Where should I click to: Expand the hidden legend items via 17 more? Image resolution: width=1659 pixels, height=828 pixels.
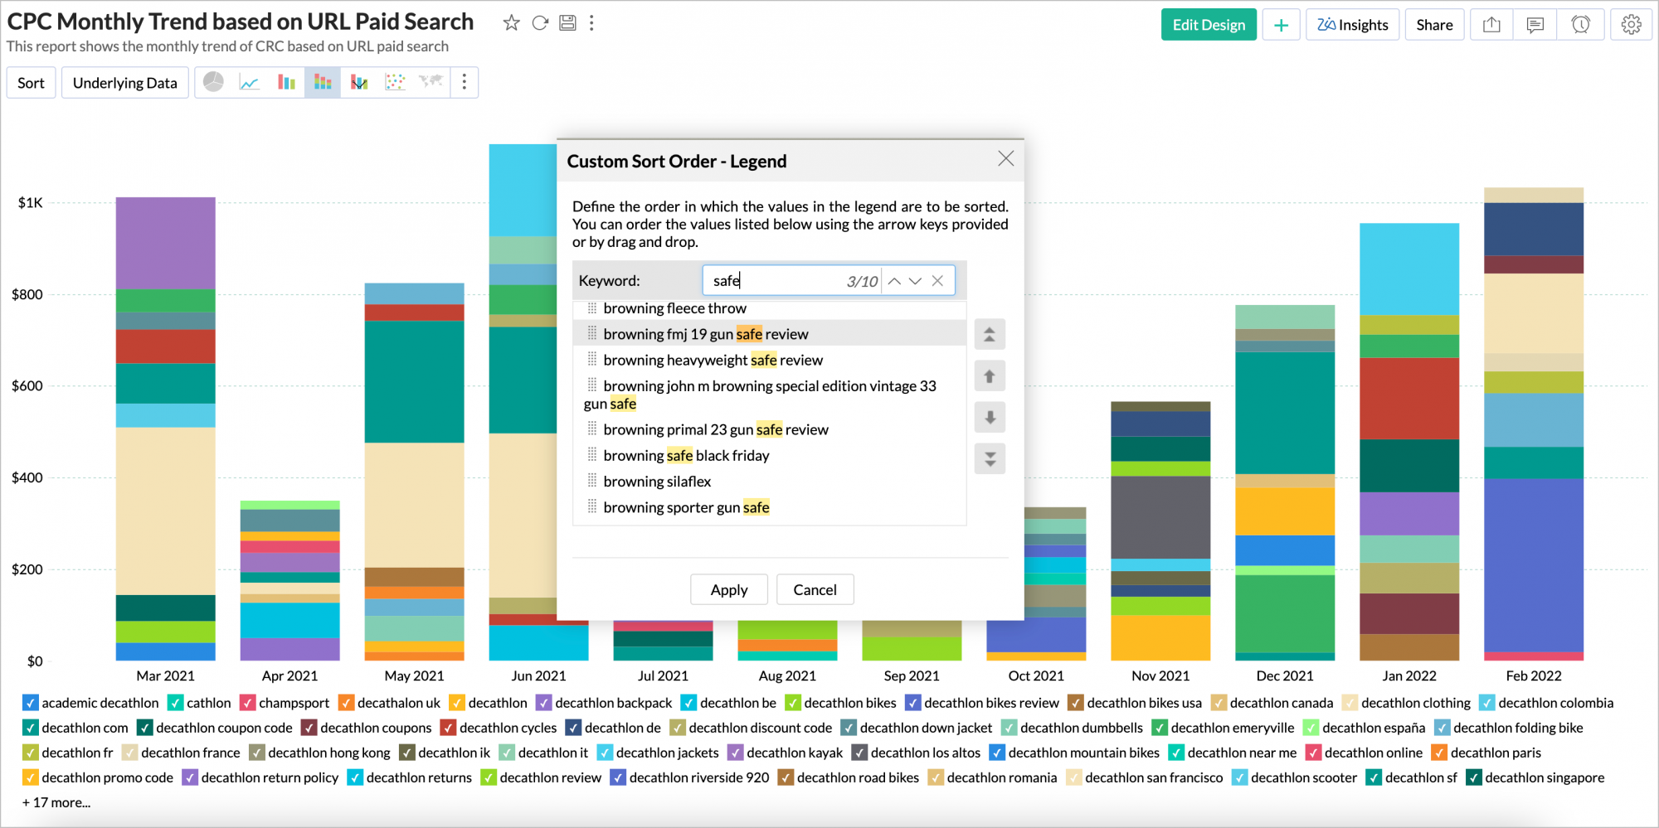coord(55,802)
